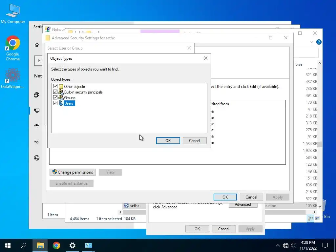This screenshot has width=336, height=252.
Task: Select the Dial-up icon in Settings sidebar
Action: (37, 126)
